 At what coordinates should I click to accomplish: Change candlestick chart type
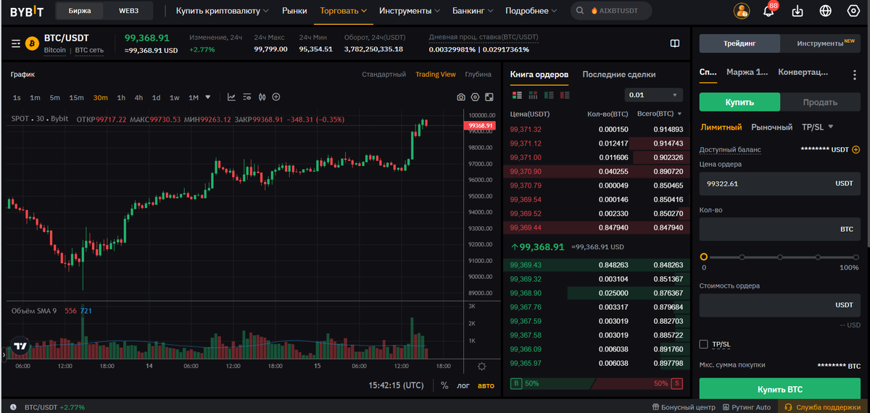(262, 97)
